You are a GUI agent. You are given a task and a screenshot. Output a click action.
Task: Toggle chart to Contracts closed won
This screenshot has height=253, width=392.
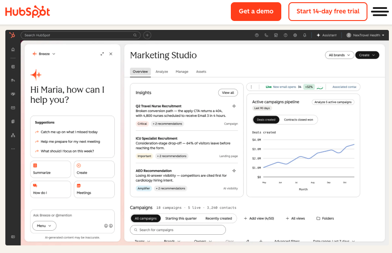pos(299,120)
